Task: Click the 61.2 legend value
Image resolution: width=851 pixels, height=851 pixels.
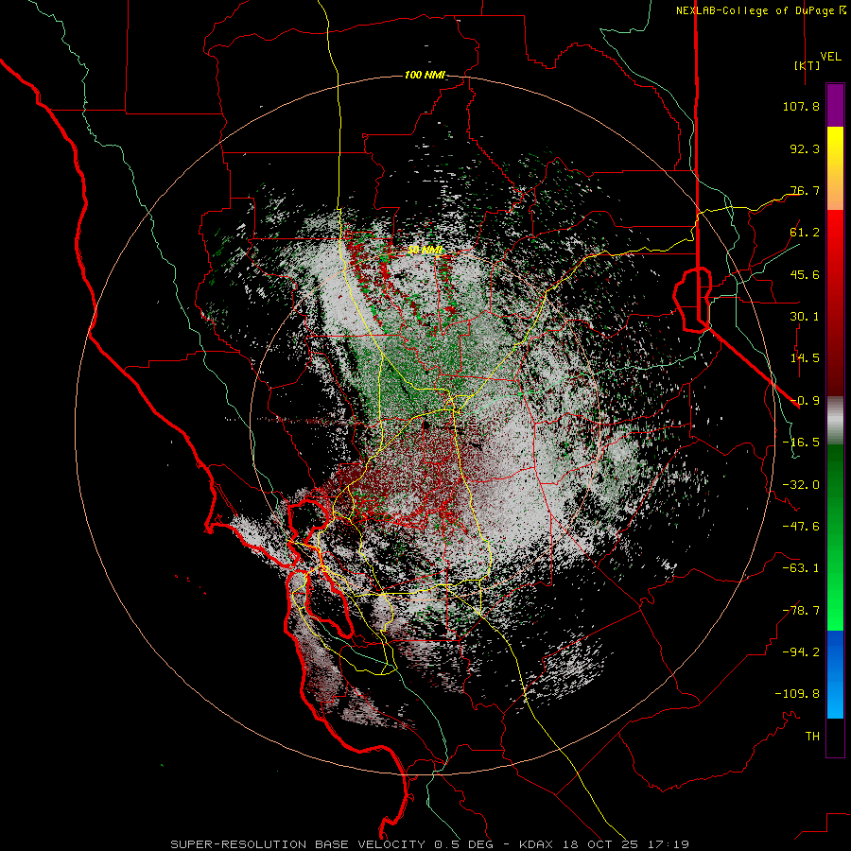Action: pos(805,233)
